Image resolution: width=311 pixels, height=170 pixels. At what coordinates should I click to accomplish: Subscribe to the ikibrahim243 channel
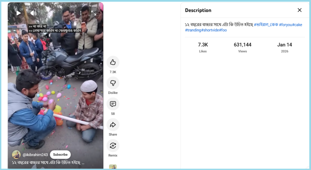60,155
